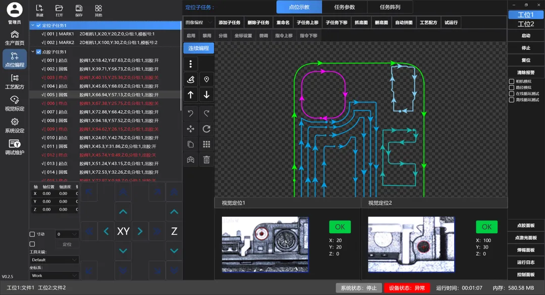
Task: Select the location pin tool
Action: 206,79
